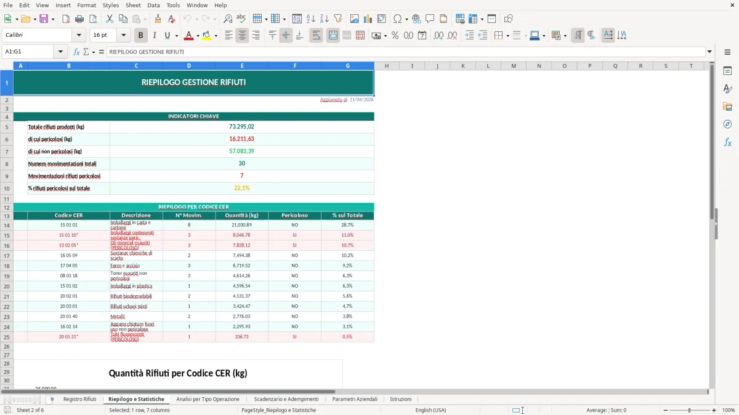Click English (USA) language in status bar
This screenshot has height=415, width=739.
[431, 410]
